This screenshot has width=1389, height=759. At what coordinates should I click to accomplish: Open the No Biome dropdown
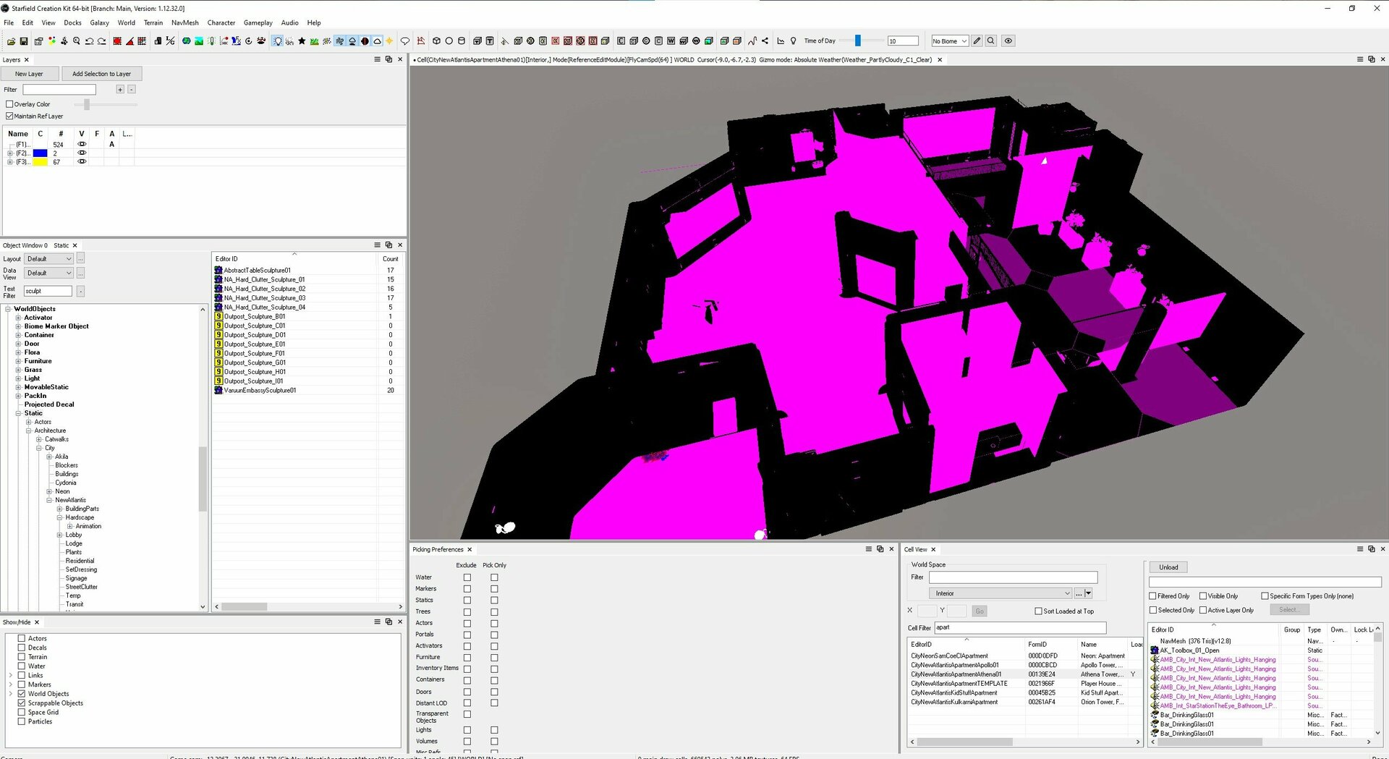(x=949, y=41)
